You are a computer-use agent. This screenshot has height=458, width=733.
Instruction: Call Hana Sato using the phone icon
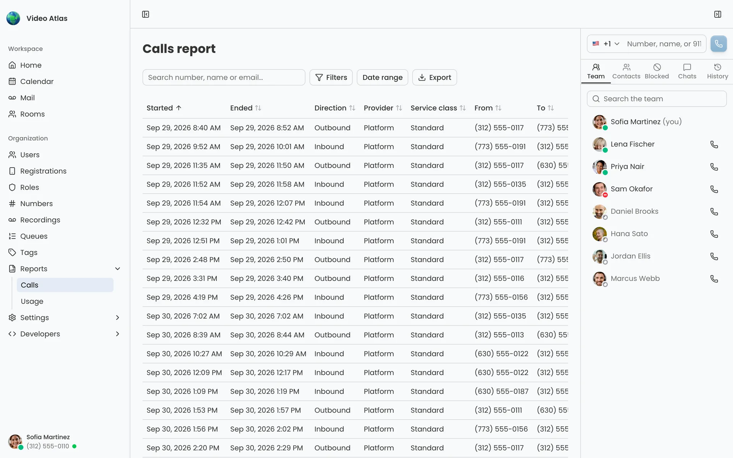click(x=714, y=234)
